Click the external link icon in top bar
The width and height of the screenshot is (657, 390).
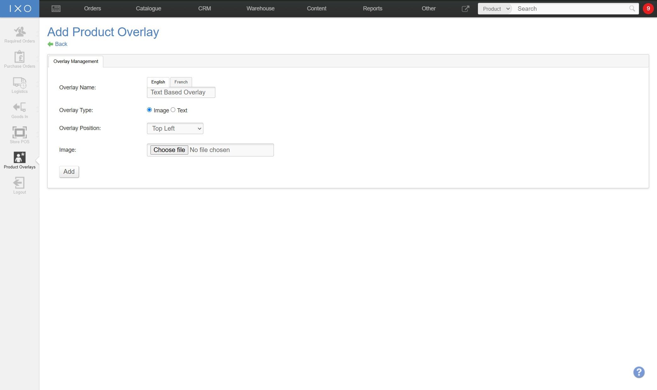click(465, 8)
